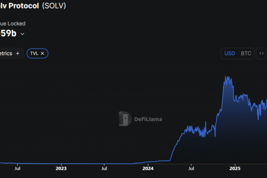Select USD as the chart currency
Image resolution: width=267 pixels, height=178 pixels.
point(230,53)
